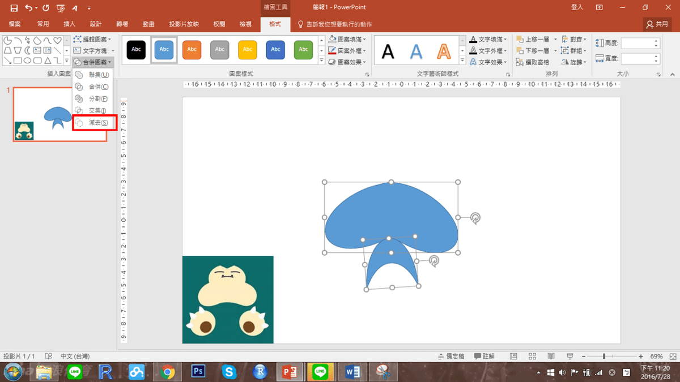Viewport: 680px width, 382px height.
Task: Open 圖案填滿 (Shape Fill) dropdown
Action: pos(347,40)
